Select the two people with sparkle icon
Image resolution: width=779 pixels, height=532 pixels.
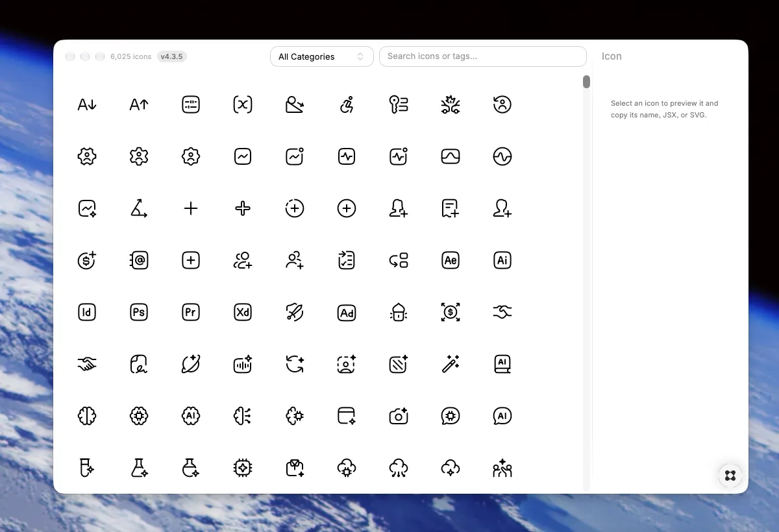coord(502,468)
